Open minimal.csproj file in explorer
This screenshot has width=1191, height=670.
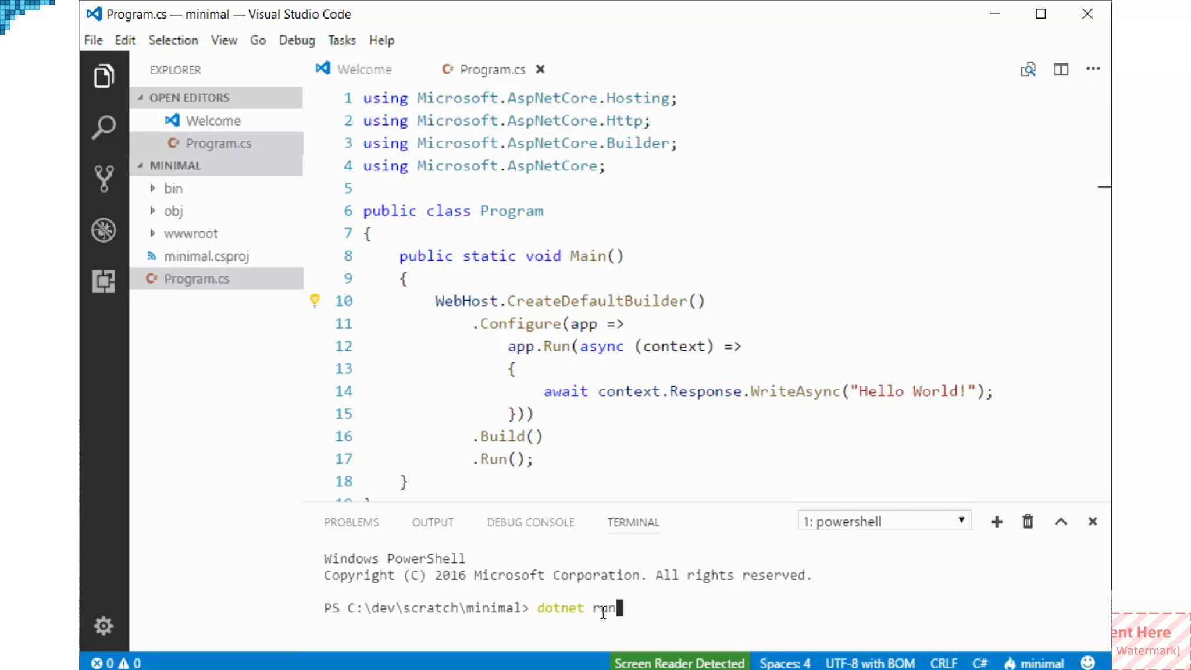click(206, 256)
